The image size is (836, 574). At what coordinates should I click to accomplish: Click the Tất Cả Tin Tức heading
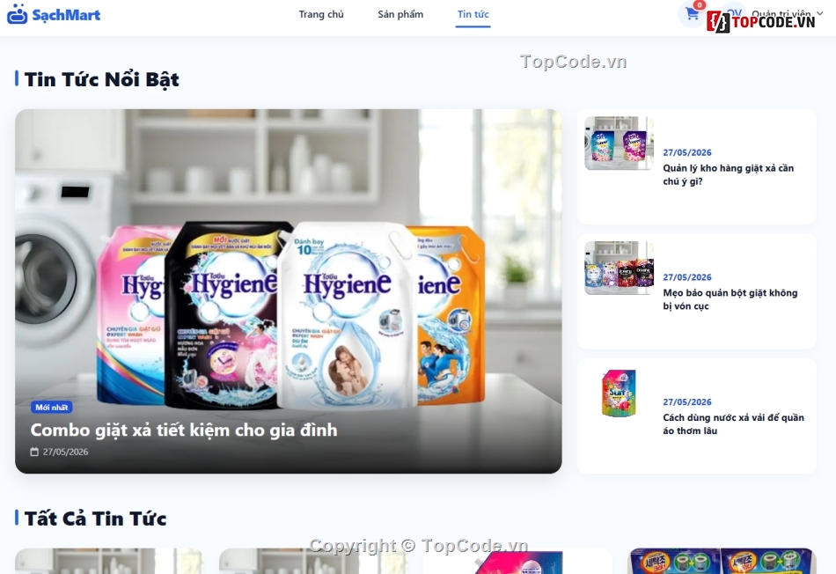(95, 519)
